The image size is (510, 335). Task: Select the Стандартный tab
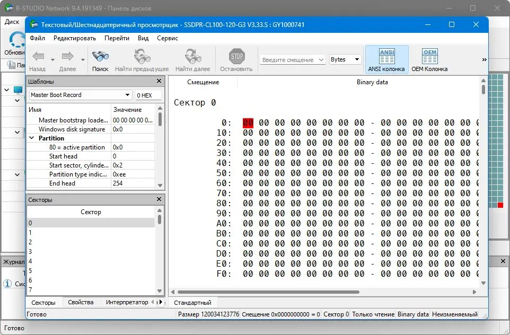pos(192,303)
